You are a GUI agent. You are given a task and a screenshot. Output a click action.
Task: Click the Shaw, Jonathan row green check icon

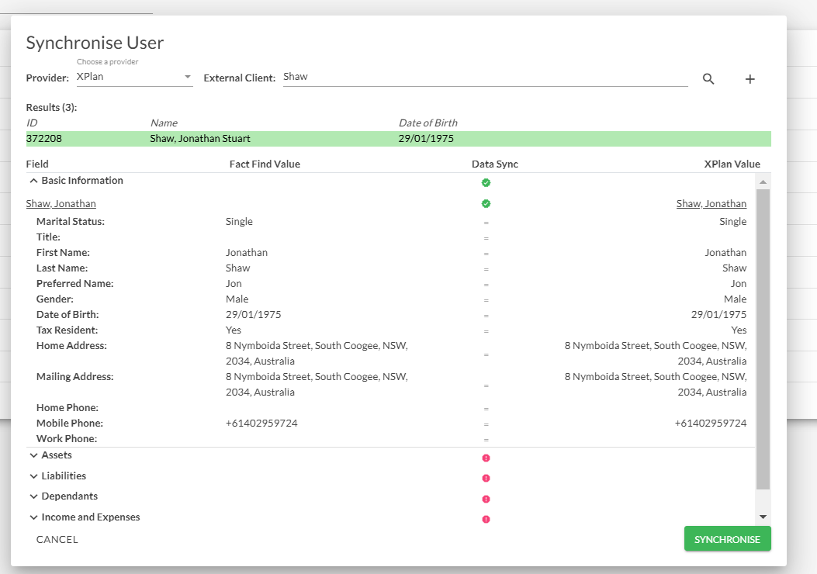tap(486, 203)
